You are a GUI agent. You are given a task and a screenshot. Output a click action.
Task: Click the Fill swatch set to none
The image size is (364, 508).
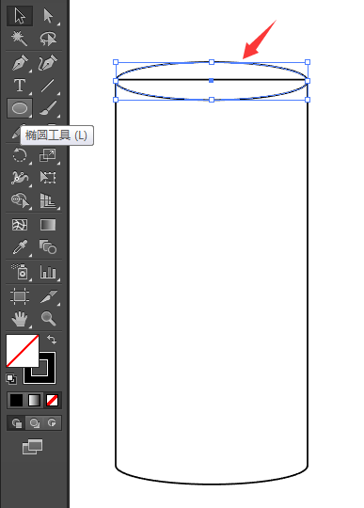point(22,351)
